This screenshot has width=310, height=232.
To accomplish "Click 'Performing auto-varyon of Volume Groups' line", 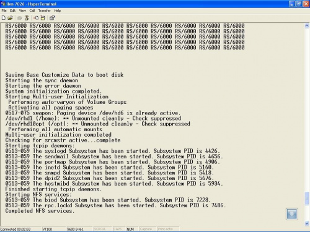I will pos(68,102).
